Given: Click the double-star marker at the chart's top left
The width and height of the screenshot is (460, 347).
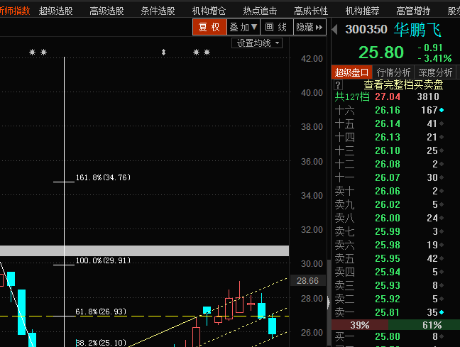Looking at the screenshot, I should pos(38,53).
